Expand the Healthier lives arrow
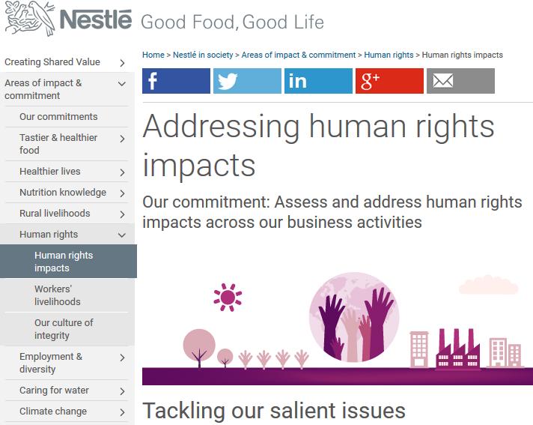The image size is (533, 425). [x=122, y=172]
